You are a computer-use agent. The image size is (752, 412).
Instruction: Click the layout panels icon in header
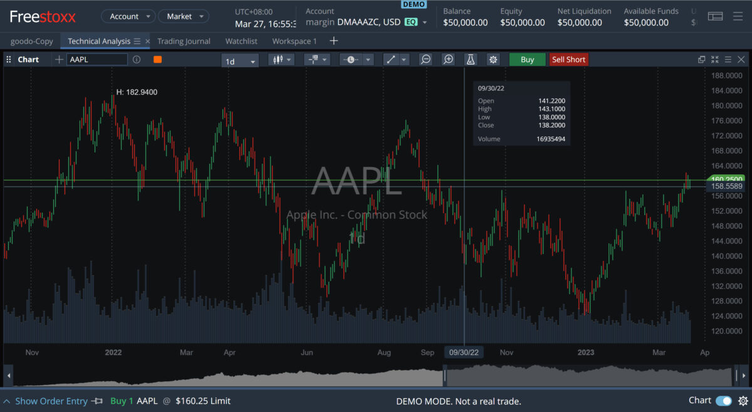tap(715, 16)
